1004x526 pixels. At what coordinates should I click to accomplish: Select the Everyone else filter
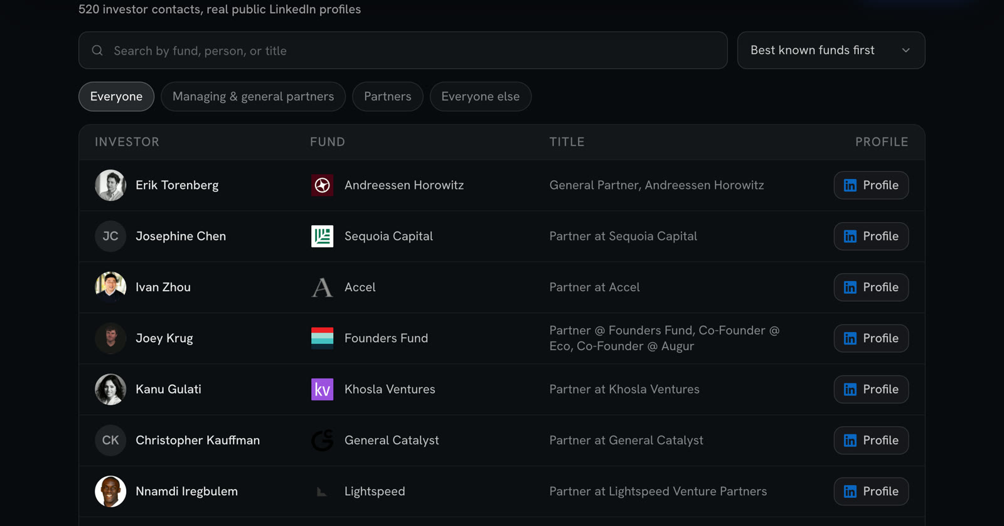tap(481, 97)
